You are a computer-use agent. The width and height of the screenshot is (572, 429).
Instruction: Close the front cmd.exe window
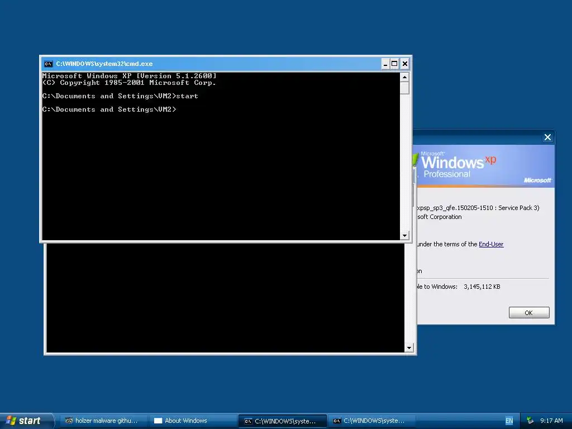tap(404, 64)
